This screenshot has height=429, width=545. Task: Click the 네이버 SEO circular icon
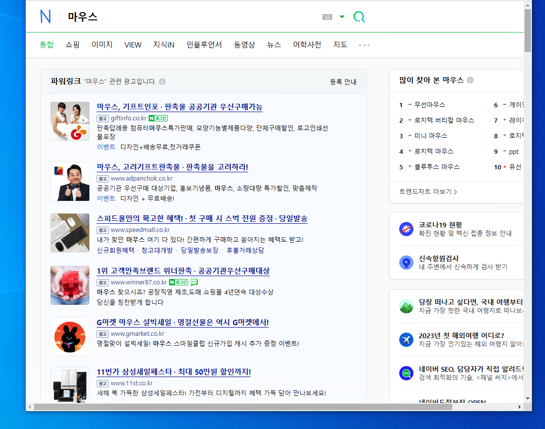pos(406,373)
